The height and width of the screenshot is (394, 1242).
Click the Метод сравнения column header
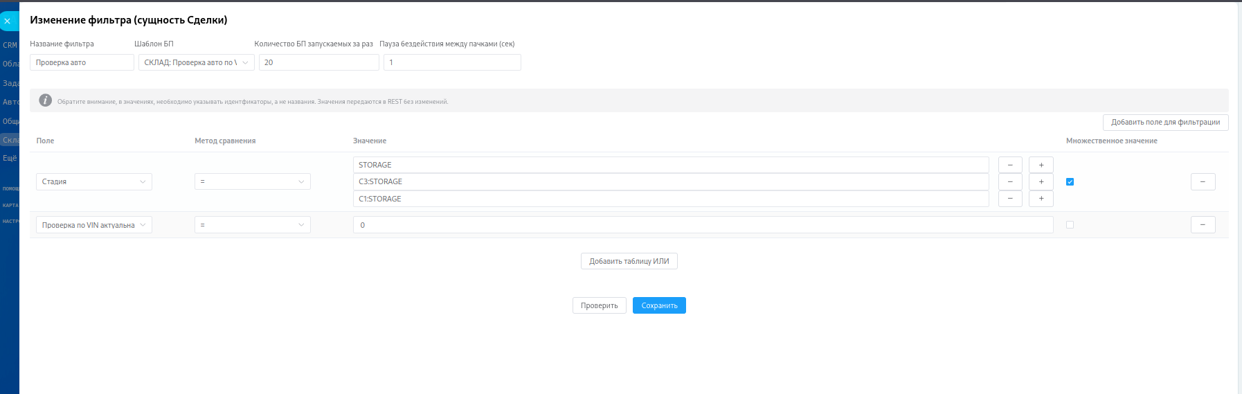(x=225, y=141)
